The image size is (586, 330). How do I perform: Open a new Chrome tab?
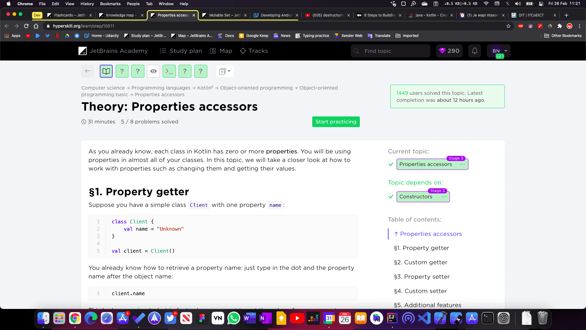click(566, 15)
